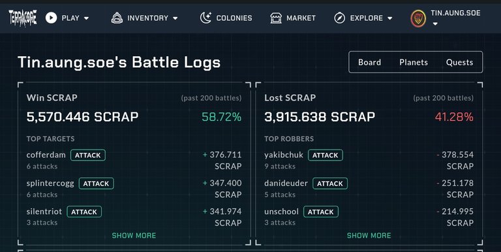
Task: Expand the Inventory dropdown arrow
Action: [x=175, y=18]
